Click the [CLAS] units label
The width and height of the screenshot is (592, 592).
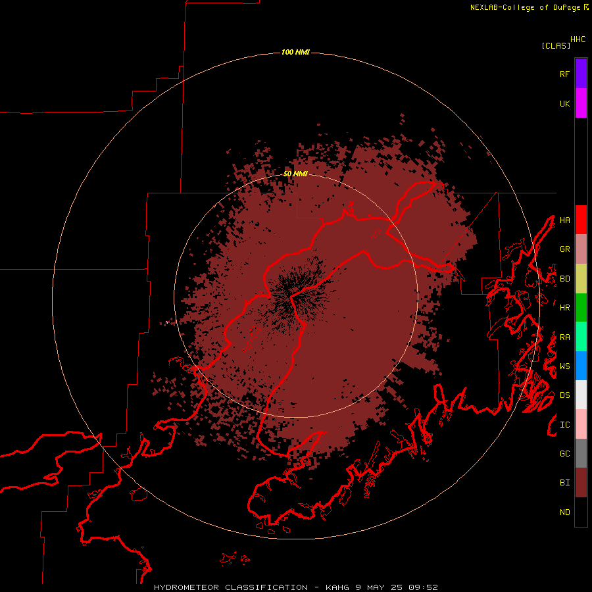click(556, 45)
